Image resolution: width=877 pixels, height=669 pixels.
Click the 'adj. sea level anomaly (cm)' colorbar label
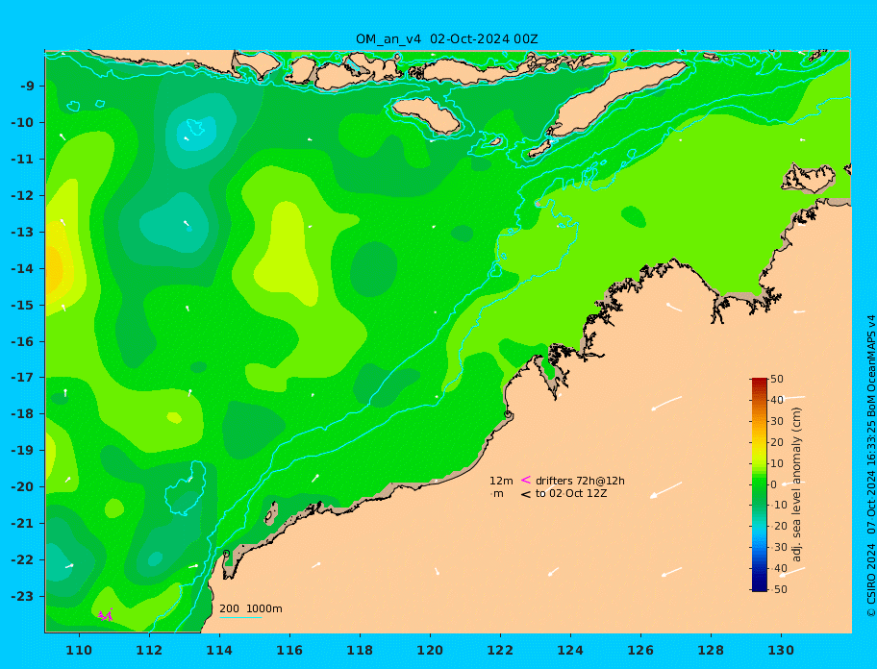click(796, 484)
